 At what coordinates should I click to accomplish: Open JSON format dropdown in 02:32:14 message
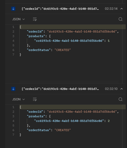pyautogui.click(x=18, y=19)
